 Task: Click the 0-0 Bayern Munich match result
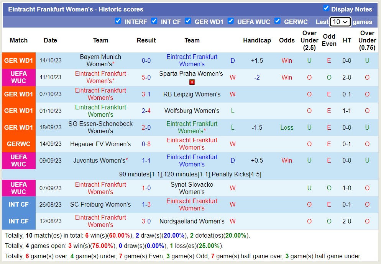tap(146, 60)
